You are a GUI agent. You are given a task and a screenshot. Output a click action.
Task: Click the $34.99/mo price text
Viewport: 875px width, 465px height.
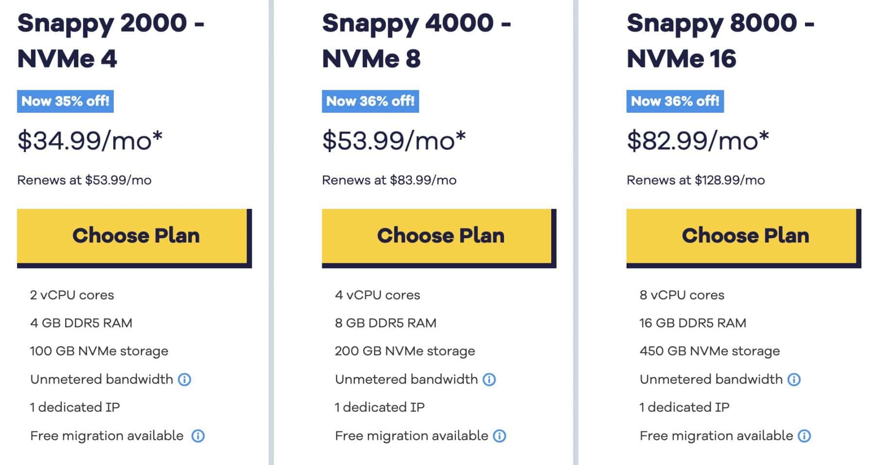(x=90, y=141)
